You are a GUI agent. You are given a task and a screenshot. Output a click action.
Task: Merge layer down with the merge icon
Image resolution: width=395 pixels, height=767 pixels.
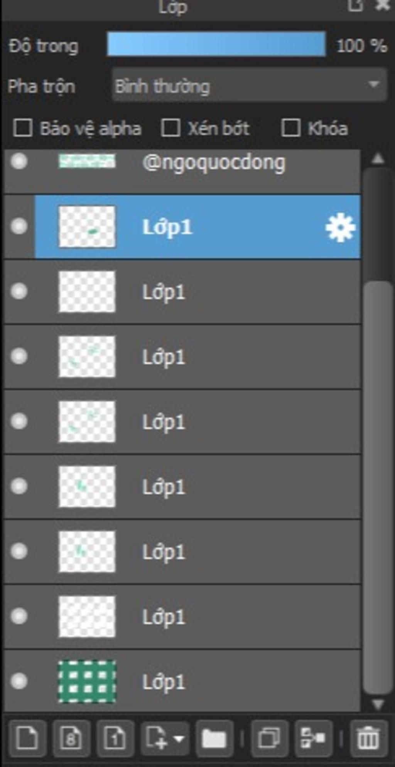pyautogui.click(x=313, y=738)
